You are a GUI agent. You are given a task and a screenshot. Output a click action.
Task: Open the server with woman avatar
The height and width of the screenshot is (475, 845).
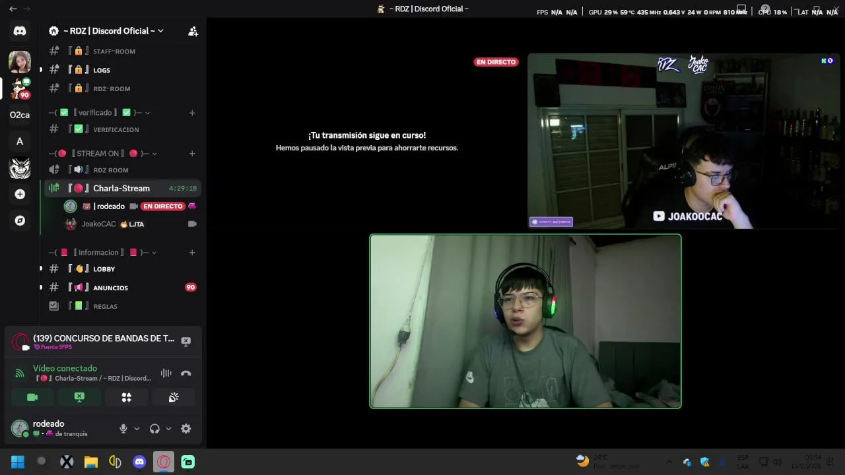(20, 62)
